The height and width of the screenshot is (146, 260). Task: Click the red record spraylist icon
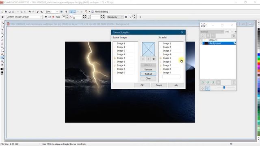point(53,17)
